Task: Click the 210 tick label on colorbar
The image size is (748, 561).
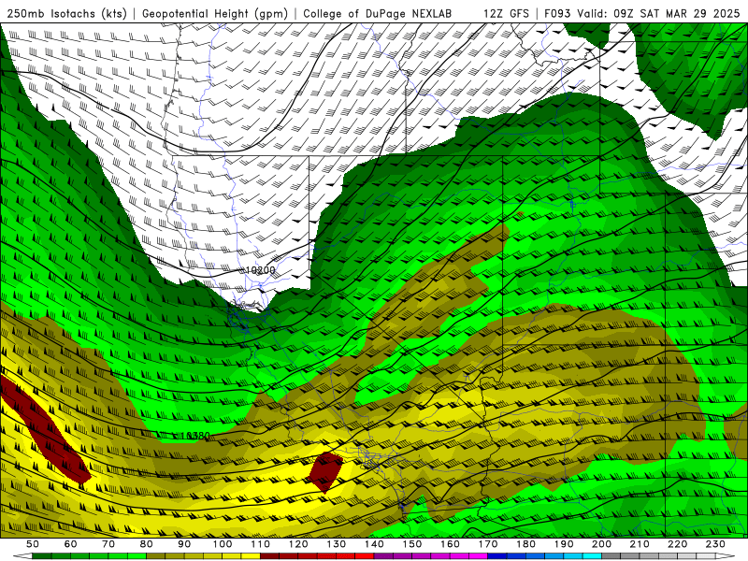Action: (x=640, y=544)
